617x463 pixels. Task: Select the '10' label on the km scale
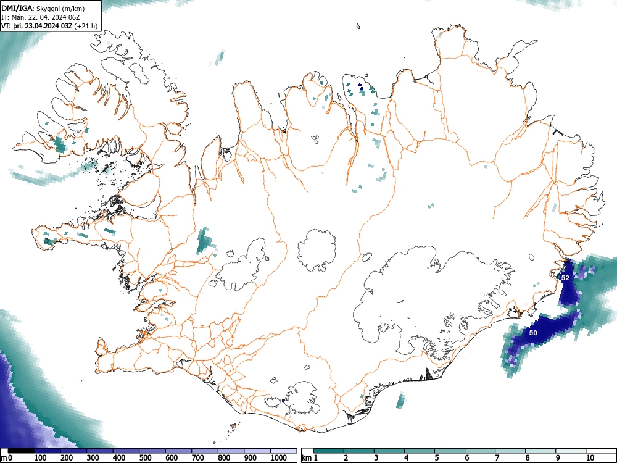click(x=590, y=458)
